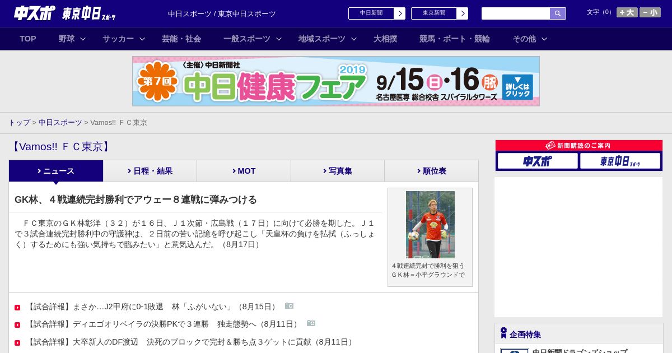Go to トップ breadcrumb link
Viewport: 672px width, 353px height.
[x=20, y=122]
